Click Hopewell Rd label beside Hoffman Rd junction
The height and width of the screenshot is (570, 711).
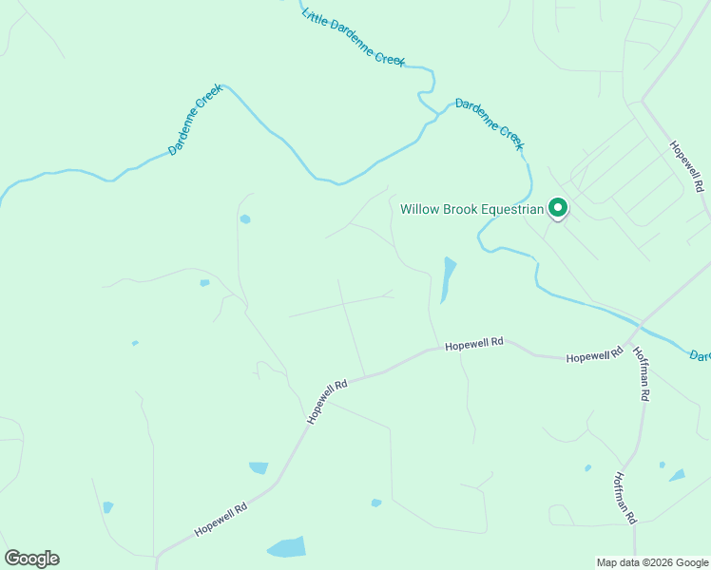(x=594, y=354)
